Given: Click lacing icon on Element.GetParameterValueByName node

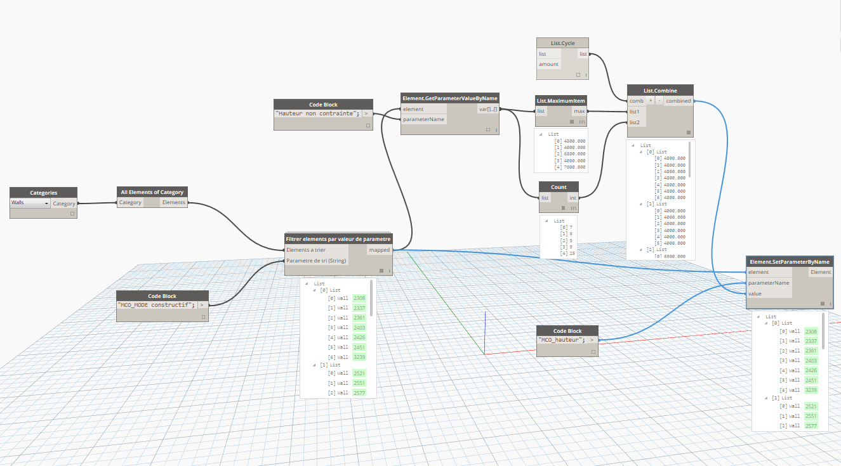Looking at the screenshot, I should (496, 129).
